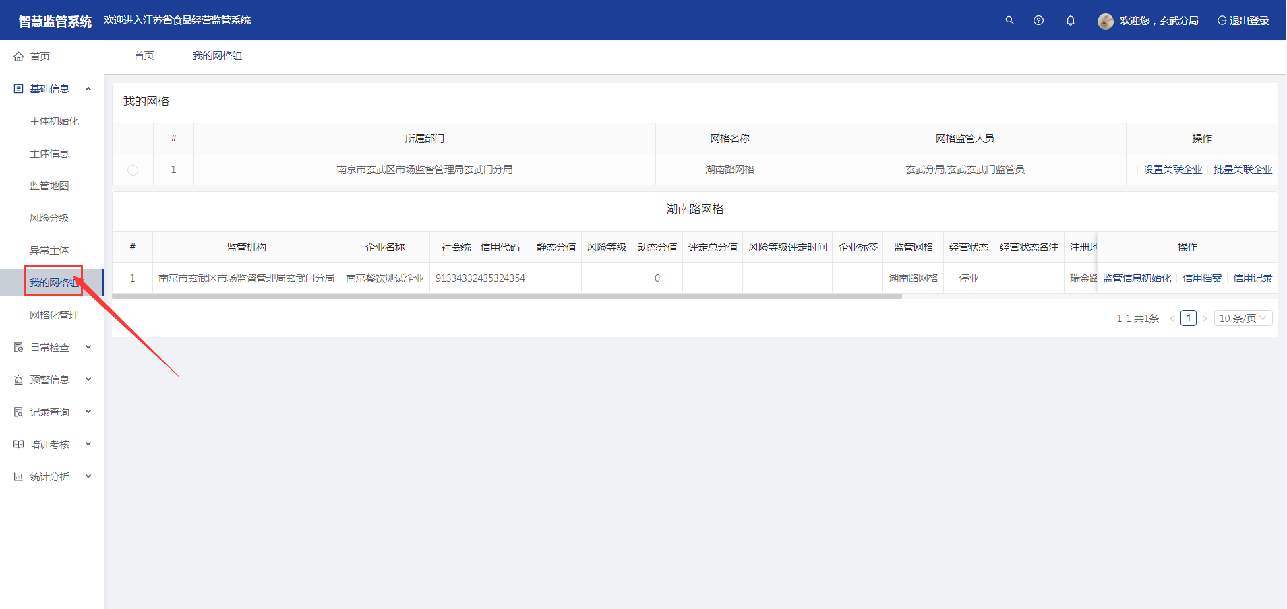Viewport: 1287px width, 609px height.
Task: Switch to the 首页 tab
Action: [x=144, y=56]
